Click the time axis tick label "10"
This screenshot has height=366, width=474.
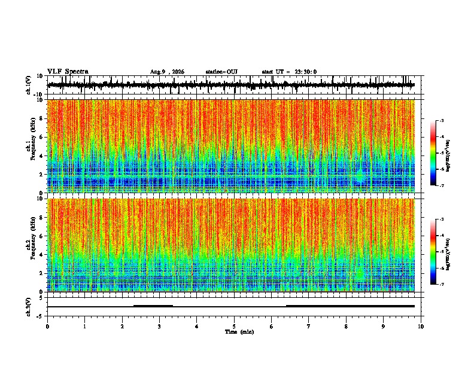pyautogui.click(x=421, y=327)
